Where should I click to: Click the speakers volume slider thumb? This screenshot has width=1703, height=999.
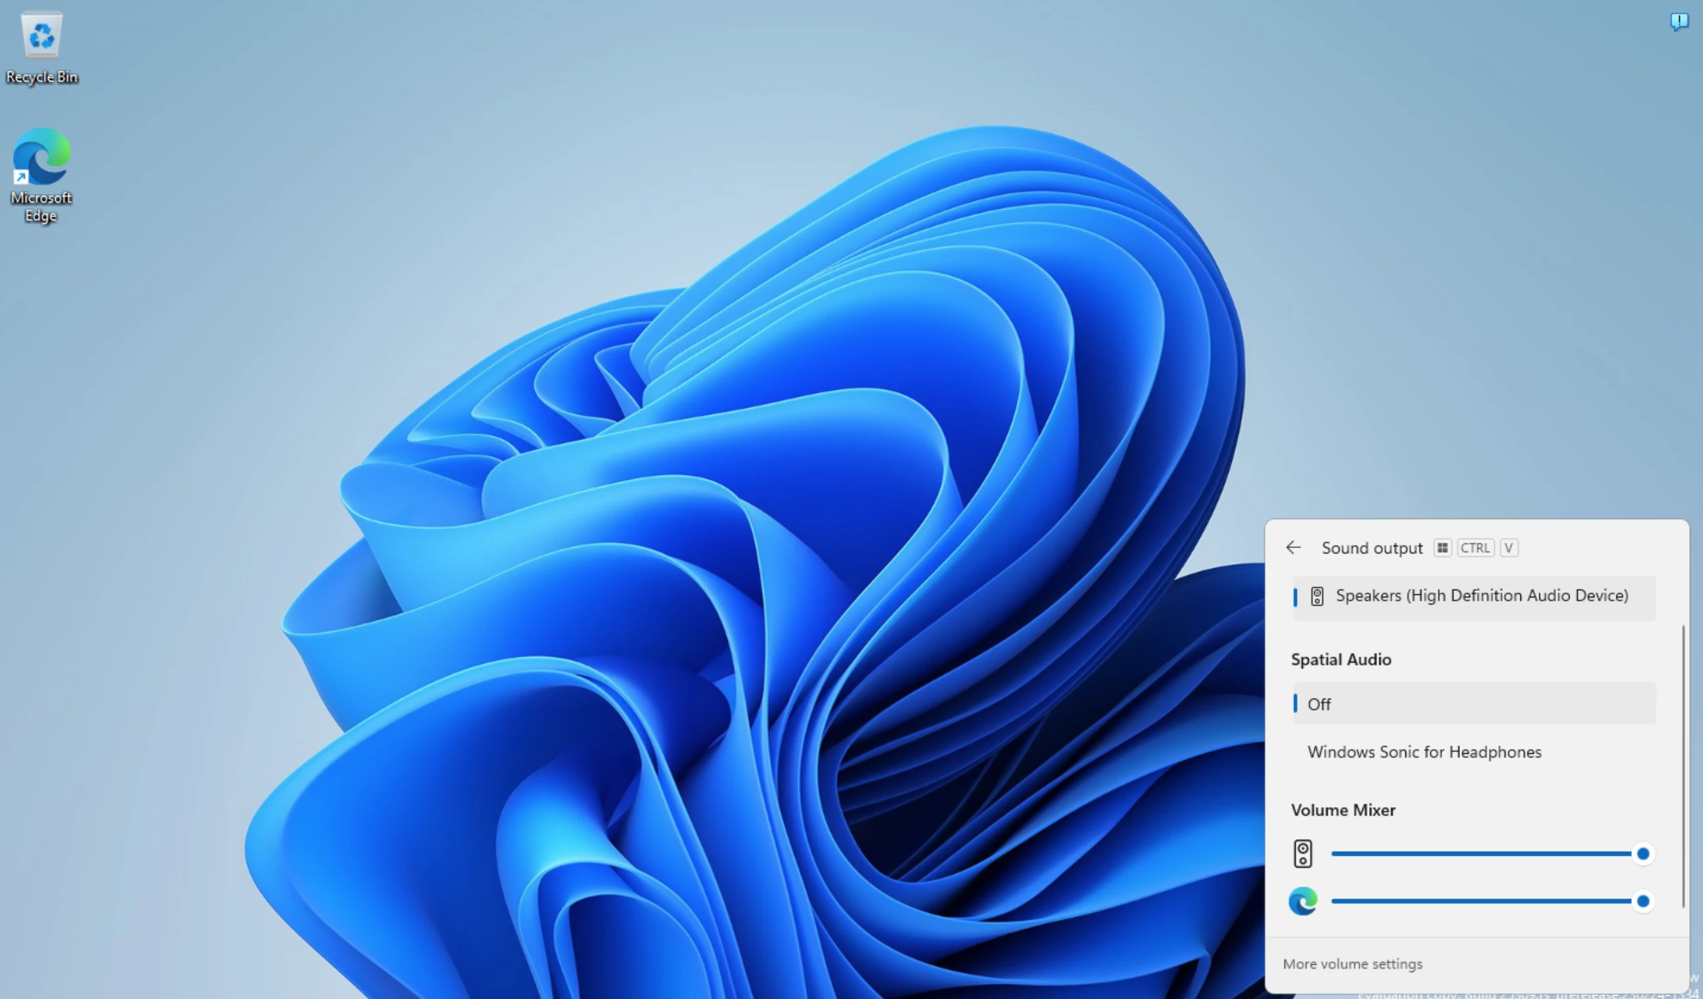(x=1643, y=854)
